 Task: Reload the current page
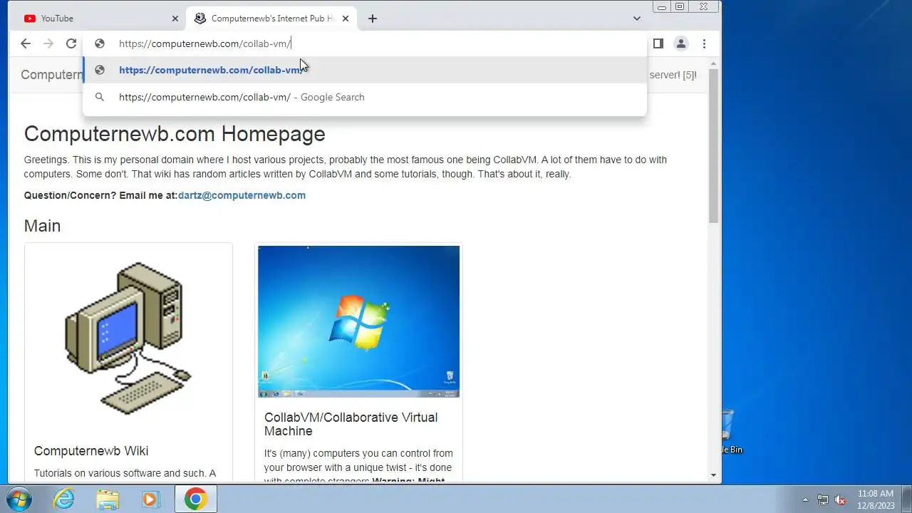click(x=71, y=43)
